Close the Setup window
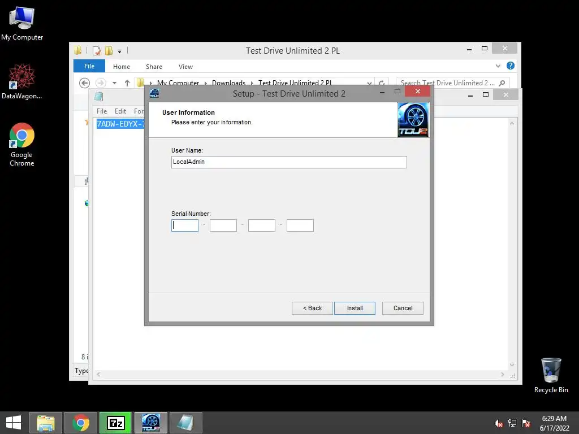579x434 pixels. click(418, 91)
